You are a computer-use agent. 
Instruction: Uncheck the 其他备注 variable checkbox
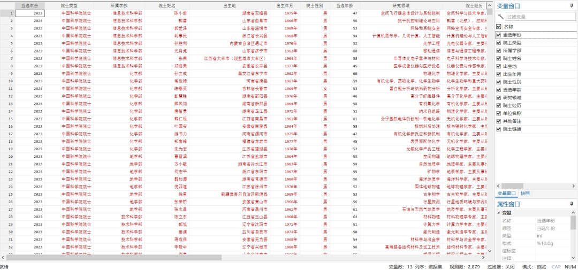[x=499, y=121]
